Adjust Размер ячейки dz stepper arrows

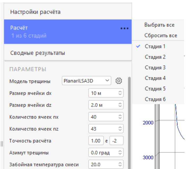pos(120,105)
